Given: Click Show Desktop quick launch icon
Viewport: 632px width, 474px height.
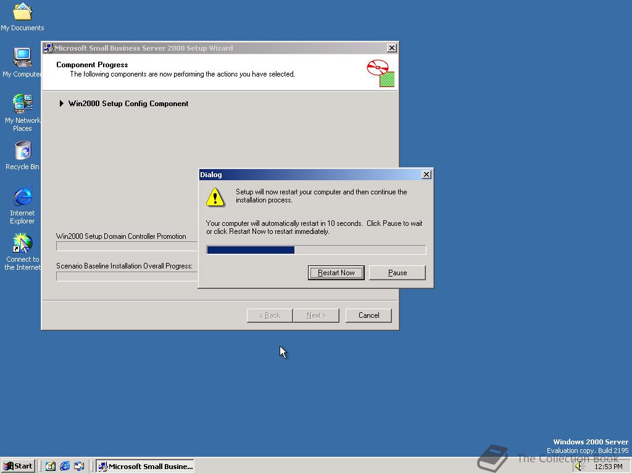Looking at the screenshot, I should 51,467.
